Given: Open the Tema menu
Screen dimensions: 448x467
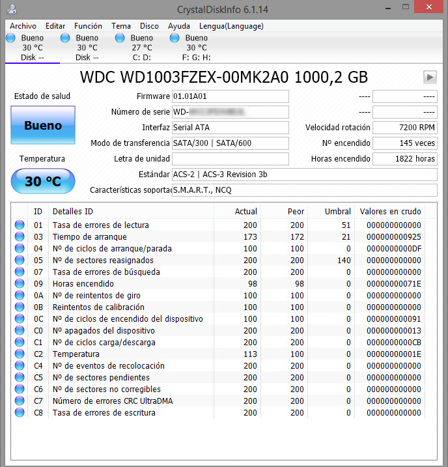Looking at the screenshot, I should coord(121,26).
